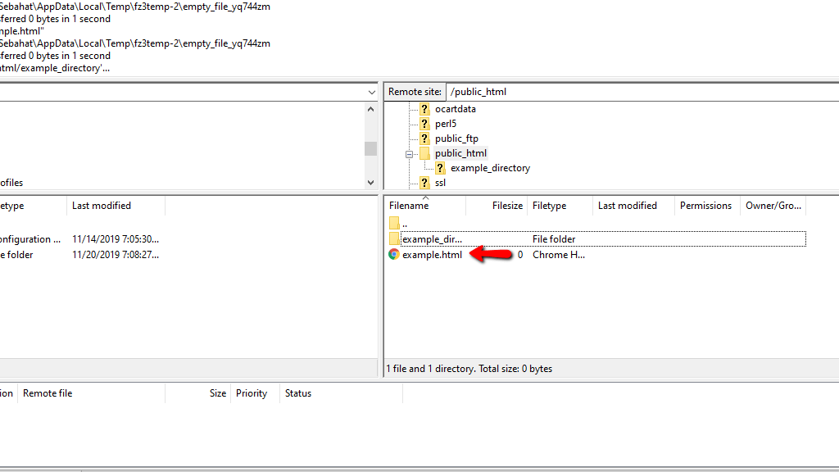Select example_directory in the remote tree
Viewport: 839px width, 472px height.
point(490,168)
